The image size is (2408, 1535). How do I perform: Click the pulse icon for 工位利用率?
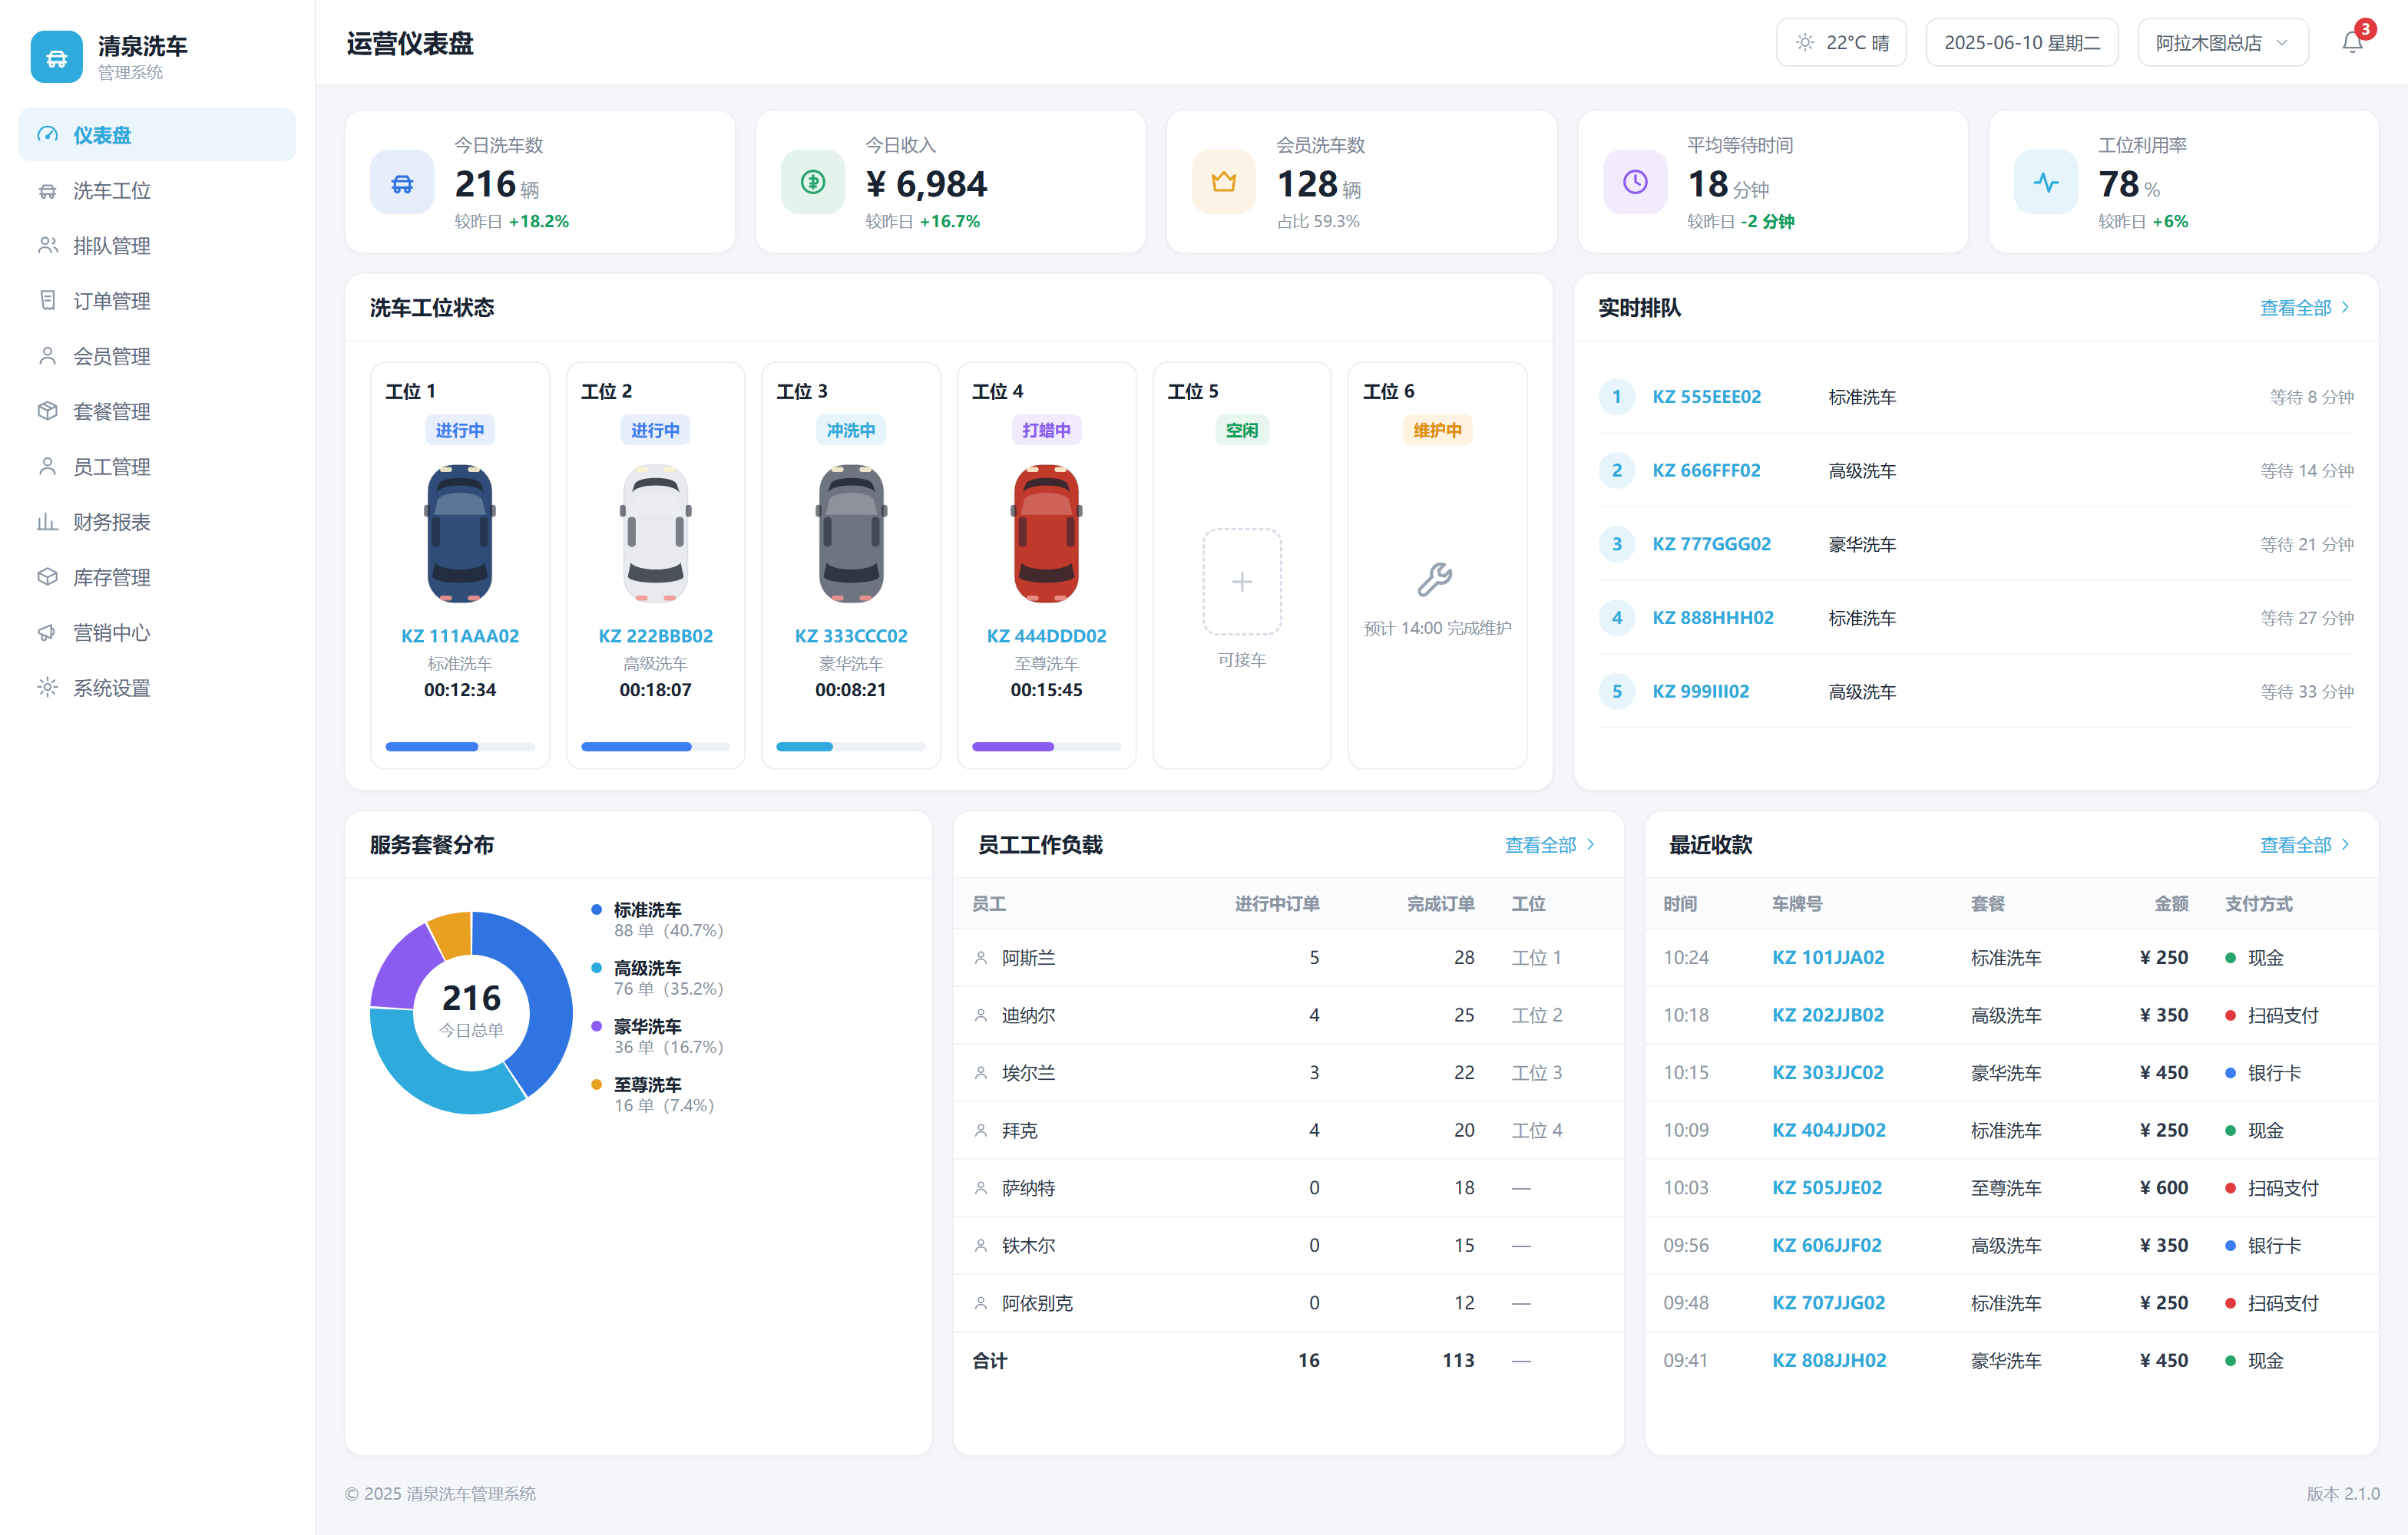(2045, 182)
